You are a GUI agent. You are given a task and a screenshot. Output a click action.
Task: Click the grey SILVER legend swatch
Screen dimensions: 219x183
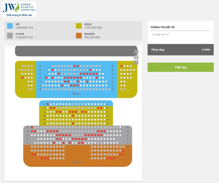pos(10,36)
